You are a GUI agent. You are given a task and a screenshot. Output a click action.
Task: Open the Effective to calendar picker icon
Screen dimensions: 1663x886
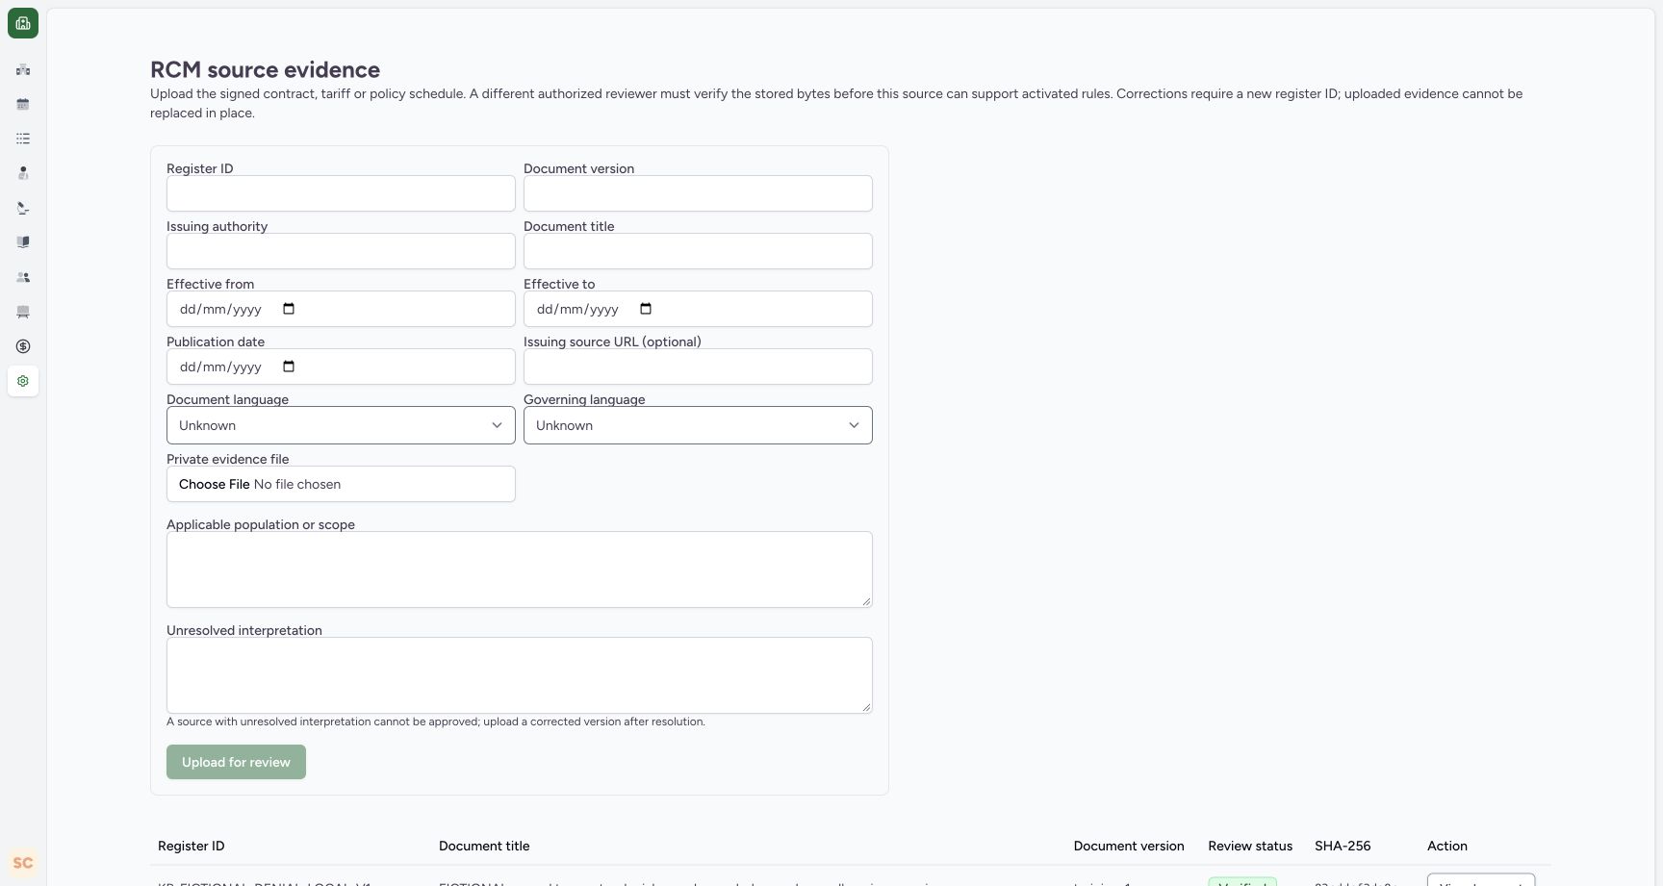click(646, 309)
